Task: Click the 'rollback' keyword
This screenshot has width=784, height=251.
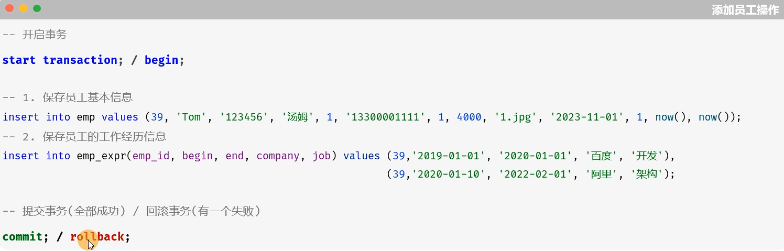Action: [x=97, y=236]
